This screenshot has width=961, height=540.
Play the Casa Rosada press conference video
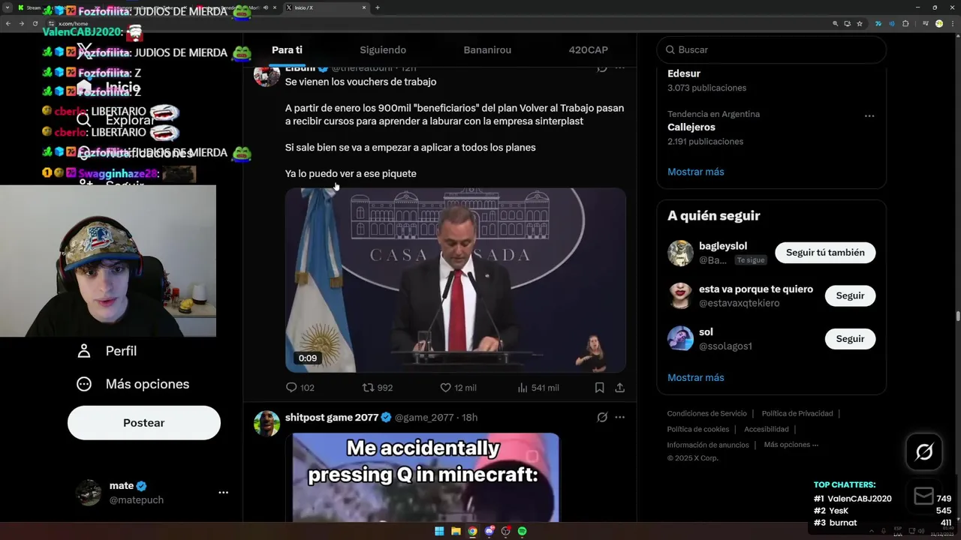(456, 280)
